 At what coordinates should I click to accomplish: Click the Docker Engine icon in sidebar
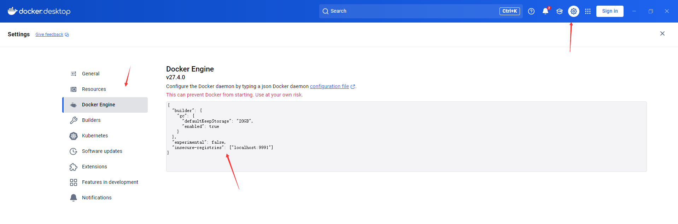pyautogui.click(x=74, y=105)
